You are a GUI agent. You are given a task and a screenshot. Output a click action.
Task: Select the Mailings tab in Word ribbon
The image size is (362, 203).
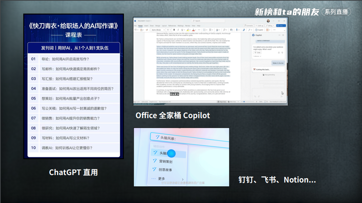pos(180,26)
